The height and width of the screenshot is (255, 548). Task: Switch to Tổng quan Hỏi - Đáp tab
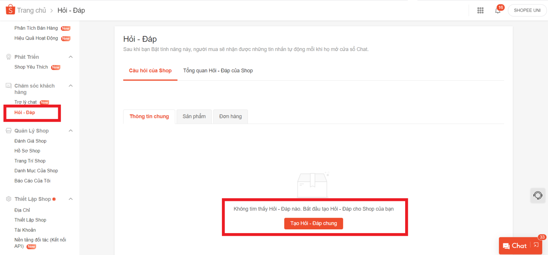point(218,71)
